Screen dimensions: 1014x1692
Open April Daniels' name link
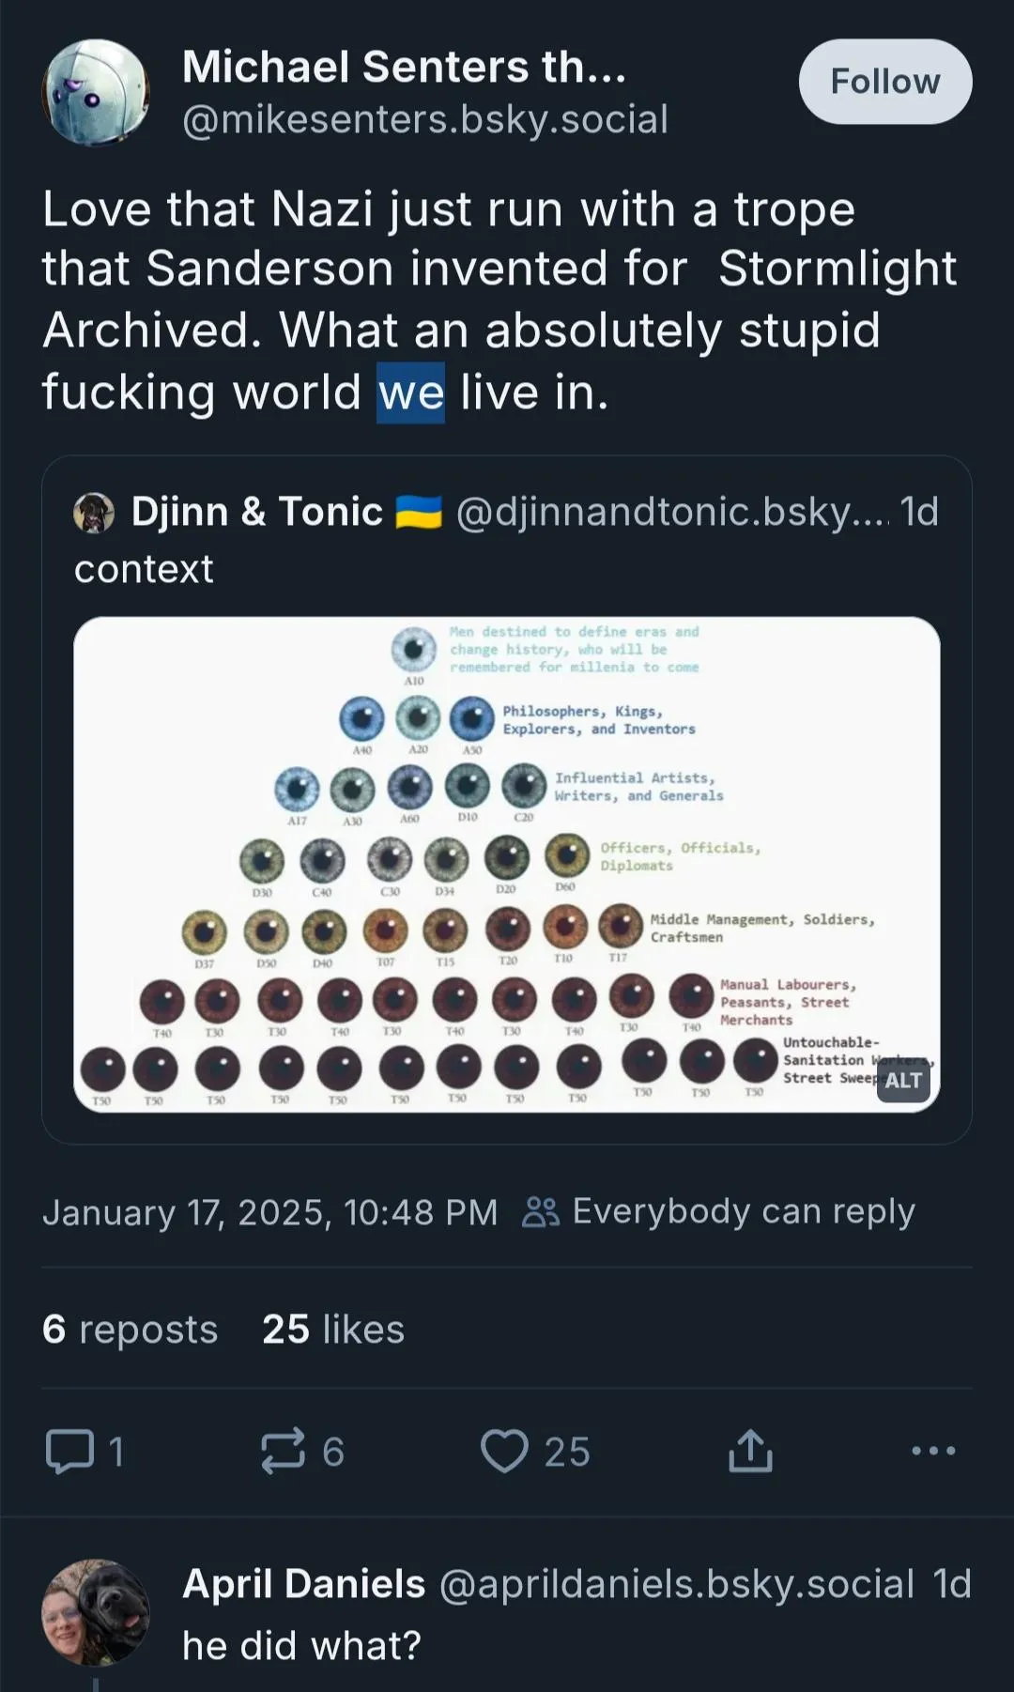[303, 1584]
